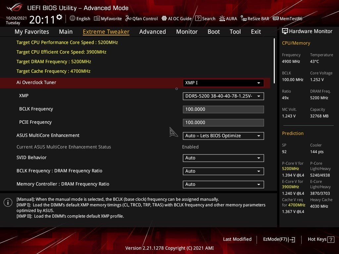Open the Tool tab

coord(235,32)
